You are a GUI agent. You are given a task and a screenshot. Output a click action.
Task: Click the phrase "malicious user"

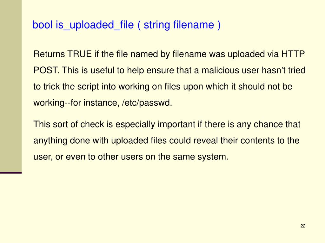(x=230, y=70)
